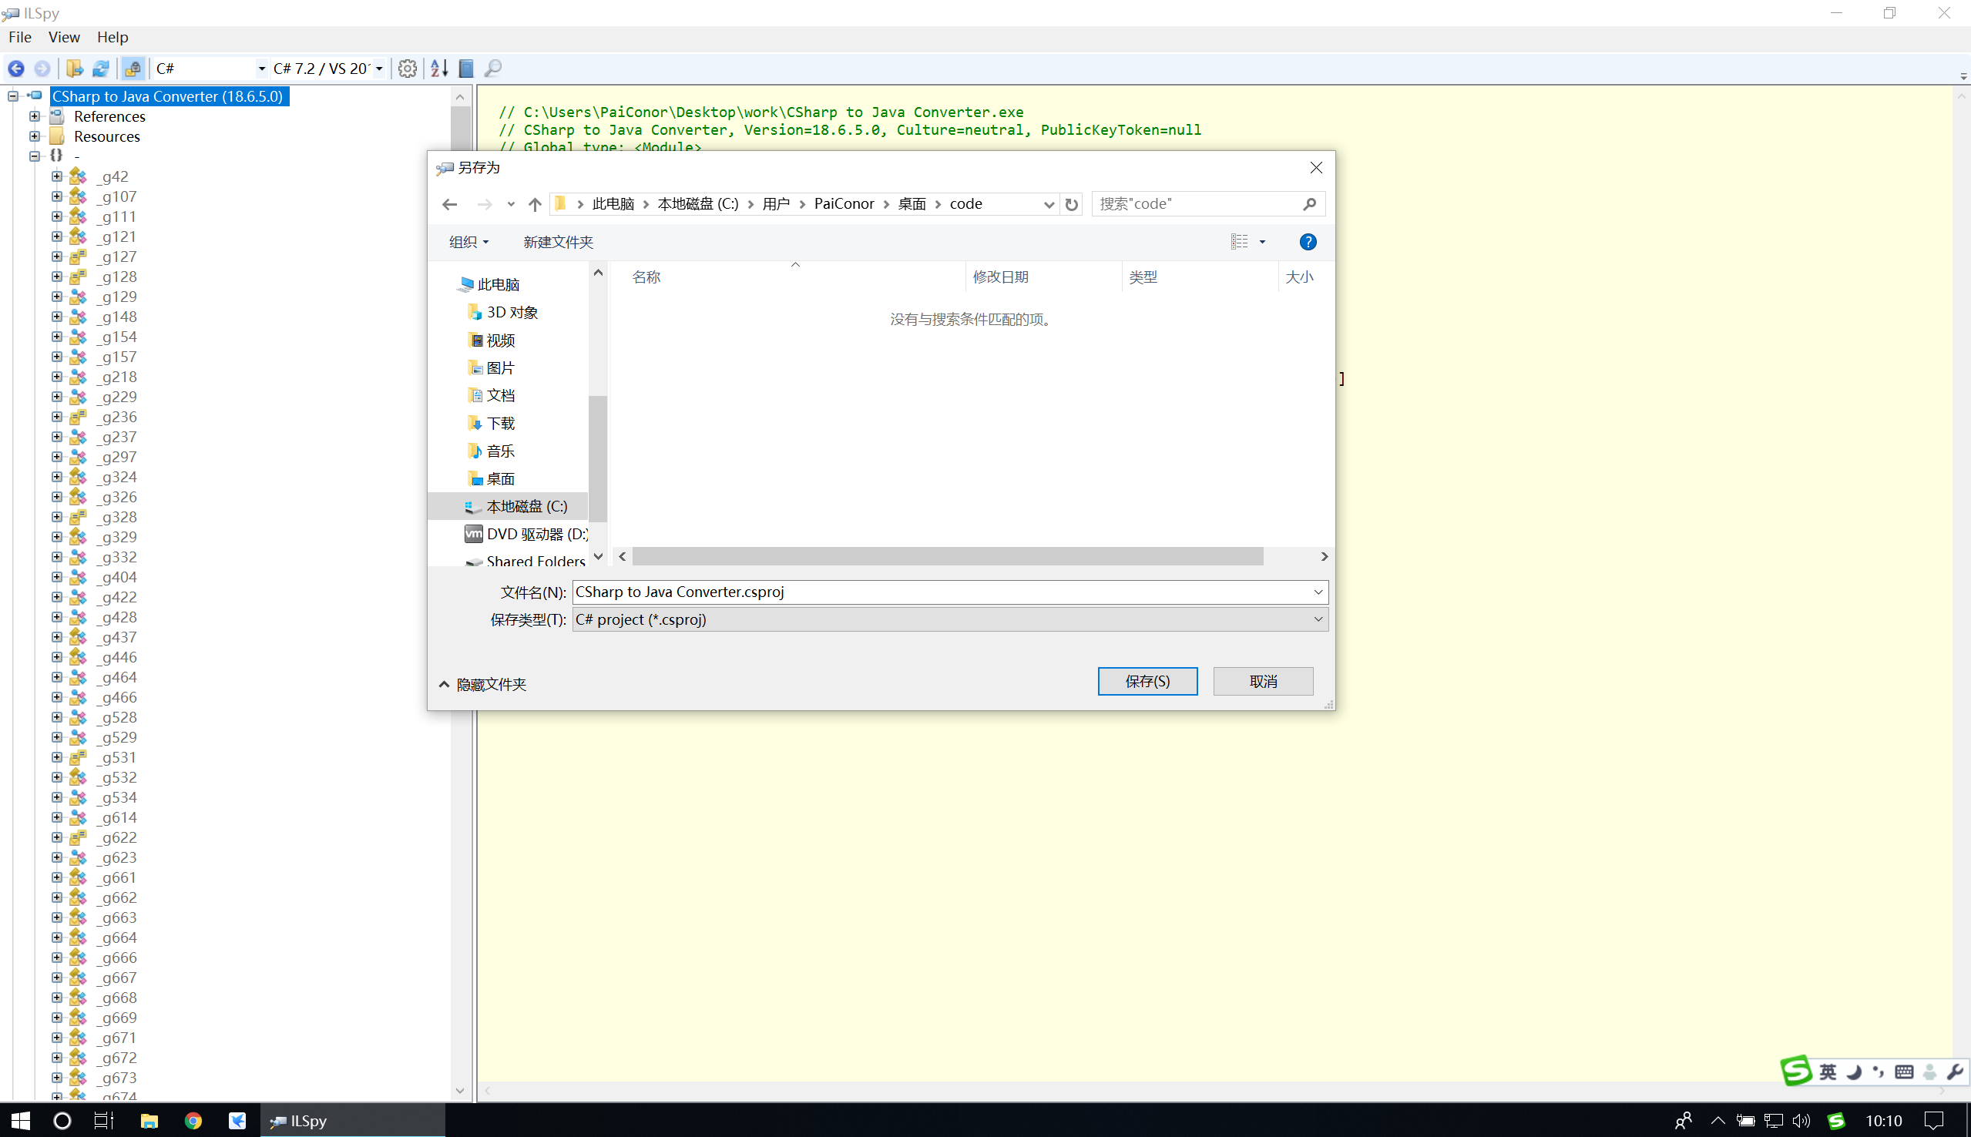Click Back arrow in Save As dialog
This screenshot has width=1971, height=1137.
pyautogui.click(x=450, y=205)
